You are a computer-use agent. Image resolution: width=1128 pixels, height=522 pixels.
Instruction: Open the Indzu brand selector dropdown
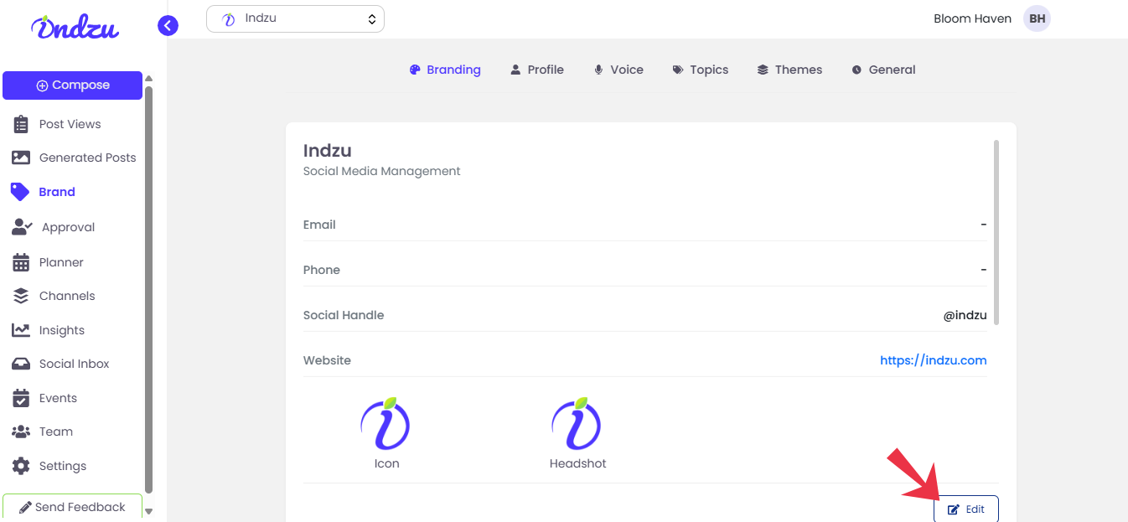[295, 18]
